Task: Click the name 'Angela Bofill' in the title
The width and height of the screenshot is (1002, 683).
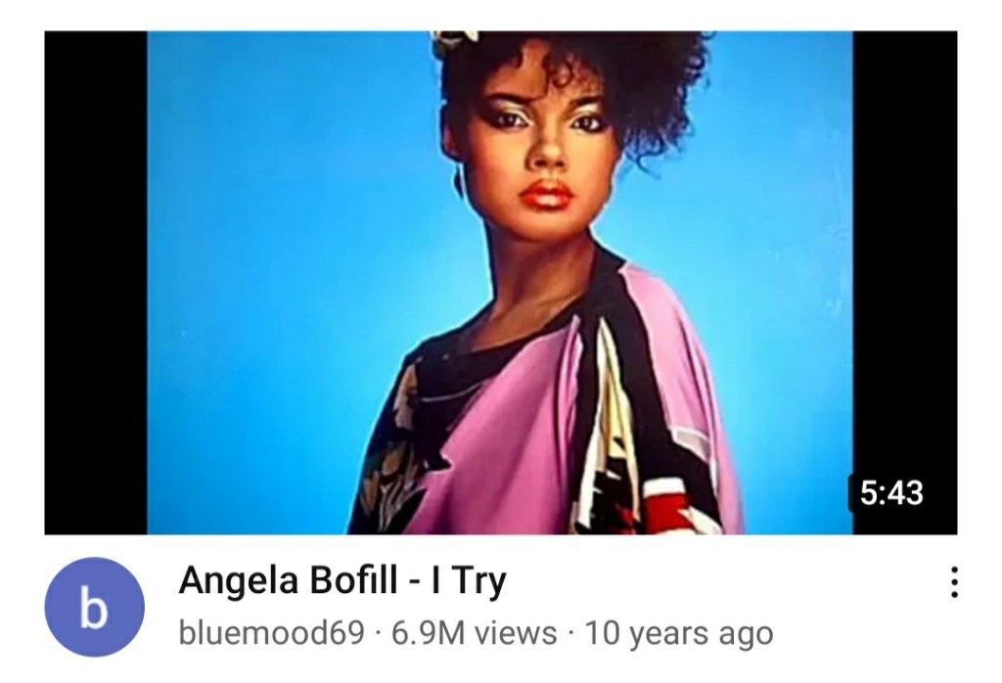Action: tap(288, 581)
